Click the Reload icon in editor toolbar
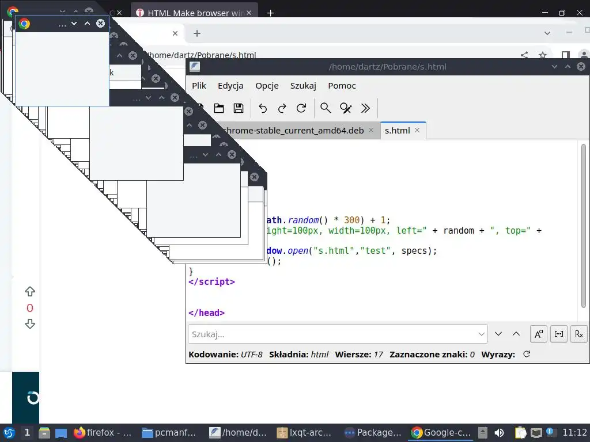The height and width of the screenshot is (442, 590). 301,108
